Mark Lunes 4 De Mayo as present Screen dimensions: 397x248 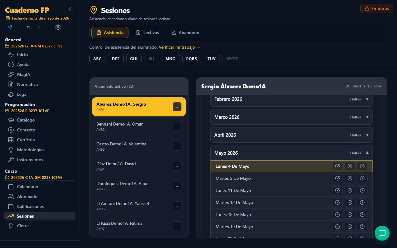tap(337, 166)
